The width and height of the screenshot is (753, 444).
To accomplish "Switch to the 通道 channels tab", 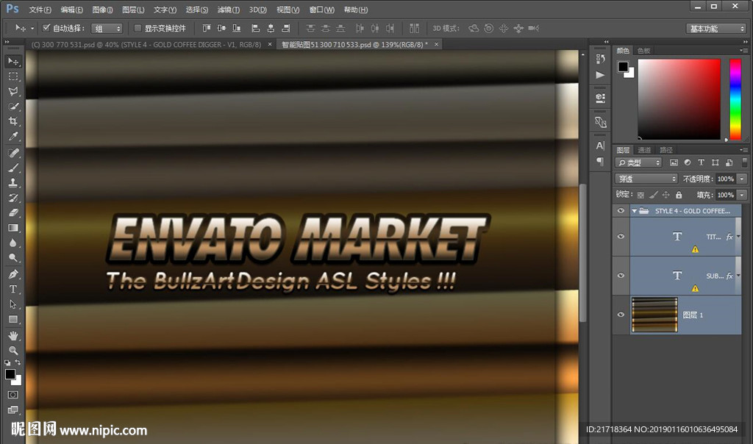I will click(x=644, y=150).
